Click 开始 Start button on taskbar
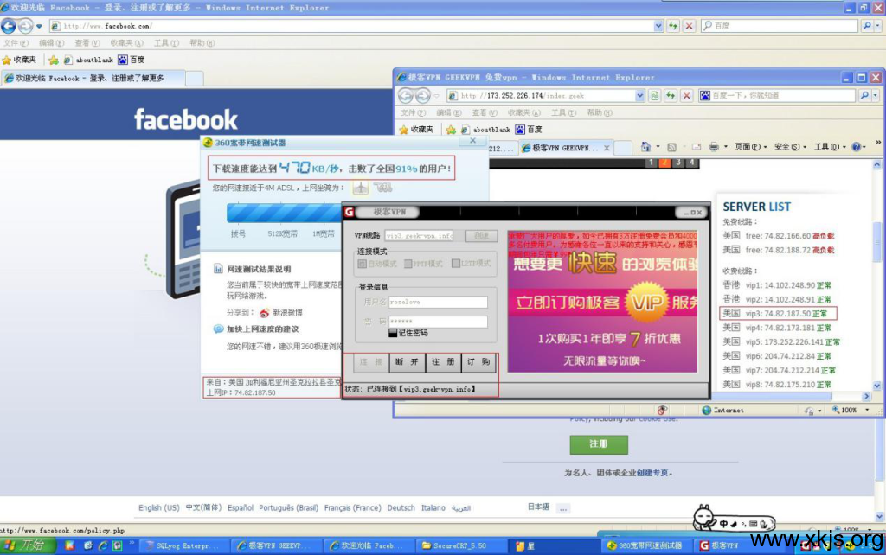This screenshot has height=555, width=886. (x=28, y=545)
